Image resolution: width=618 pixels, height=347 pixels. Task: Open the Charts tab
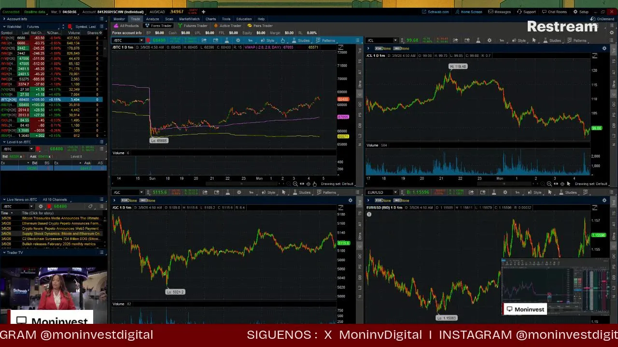click(211, 19)
